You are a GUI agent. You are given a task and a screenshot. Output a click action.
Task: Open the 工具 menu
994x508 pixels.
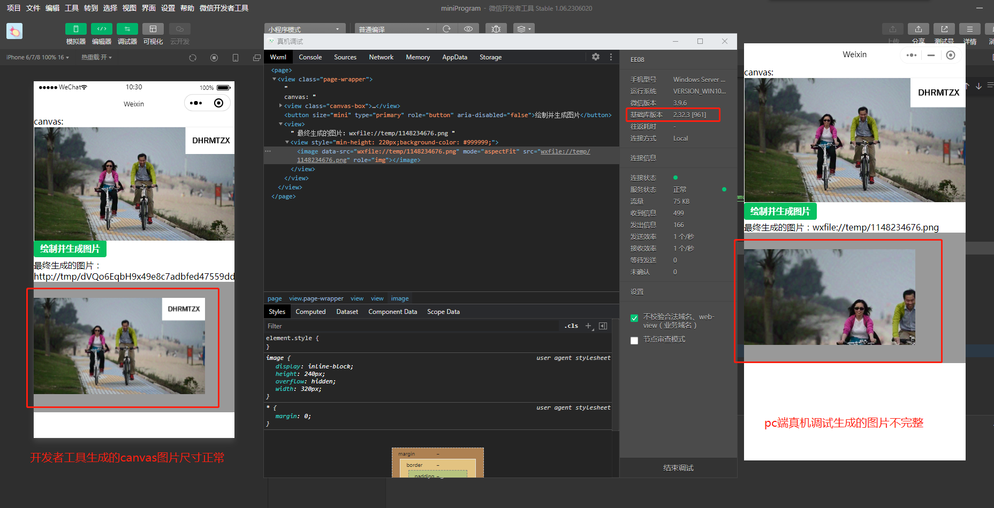pos(72,8)
